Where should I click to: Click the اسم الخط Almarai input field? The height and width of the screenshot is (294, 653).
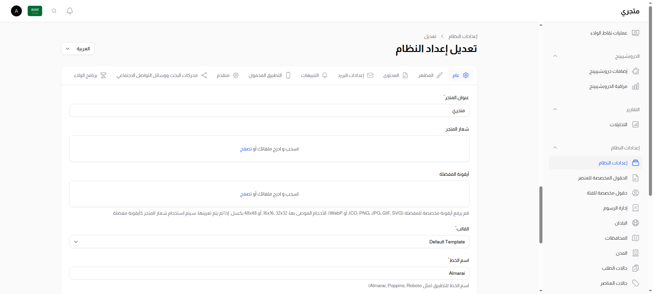point(269,273)
